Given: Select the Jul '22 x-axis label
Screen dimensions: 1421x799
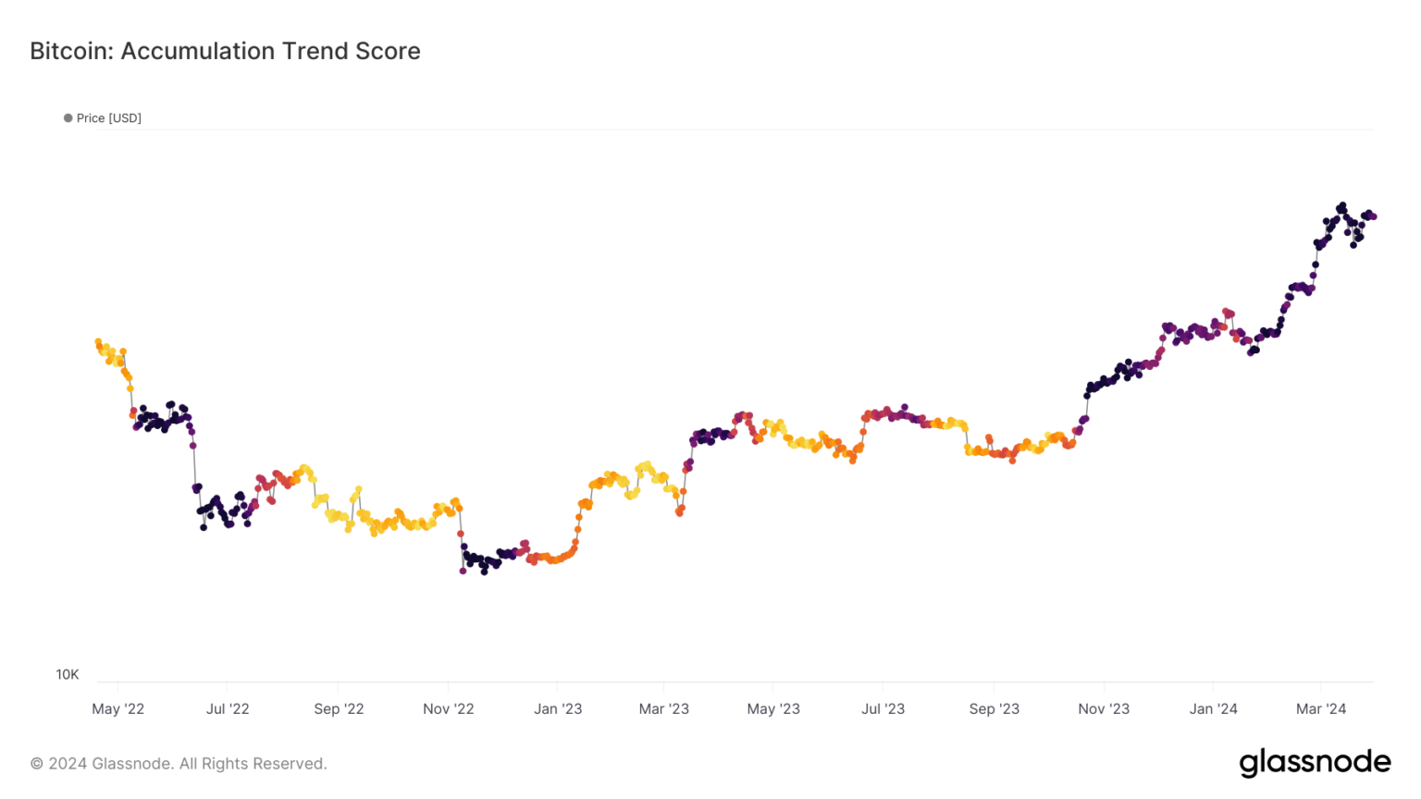Looking at the screenshot, I should 228,709.
